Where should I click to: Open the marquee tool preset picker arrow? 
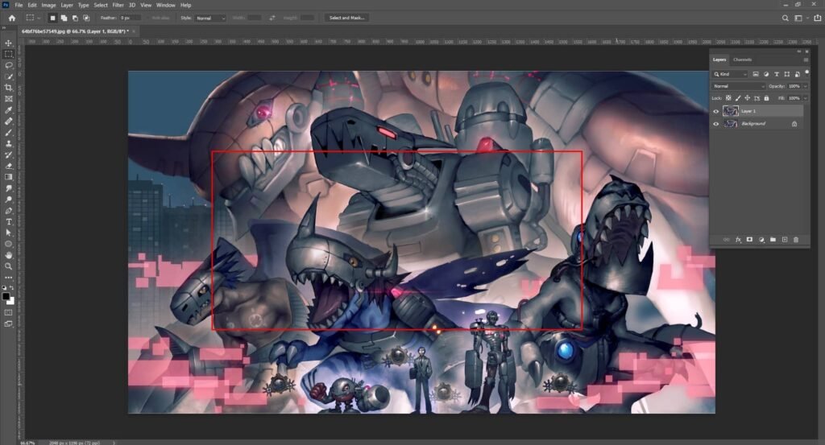tap(39, 18)
